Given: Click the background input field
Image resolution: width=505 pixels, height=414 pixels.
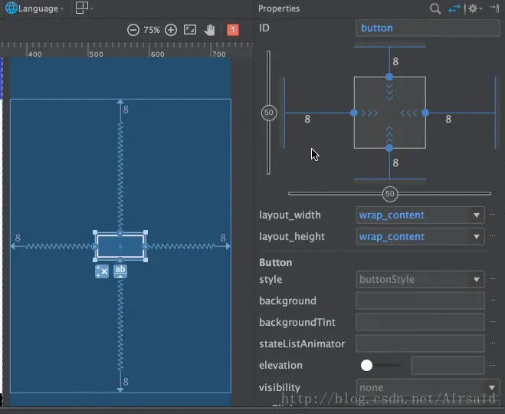Looking at the screenshot, I should pos(420,301).
